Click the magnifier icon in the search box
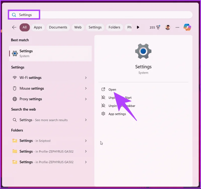This screenshot has height=189, width=201. click(14, 15)
